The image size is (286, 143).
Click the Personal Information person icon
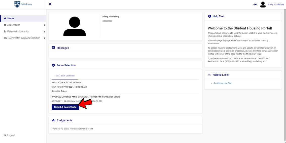tap(5, 31)
